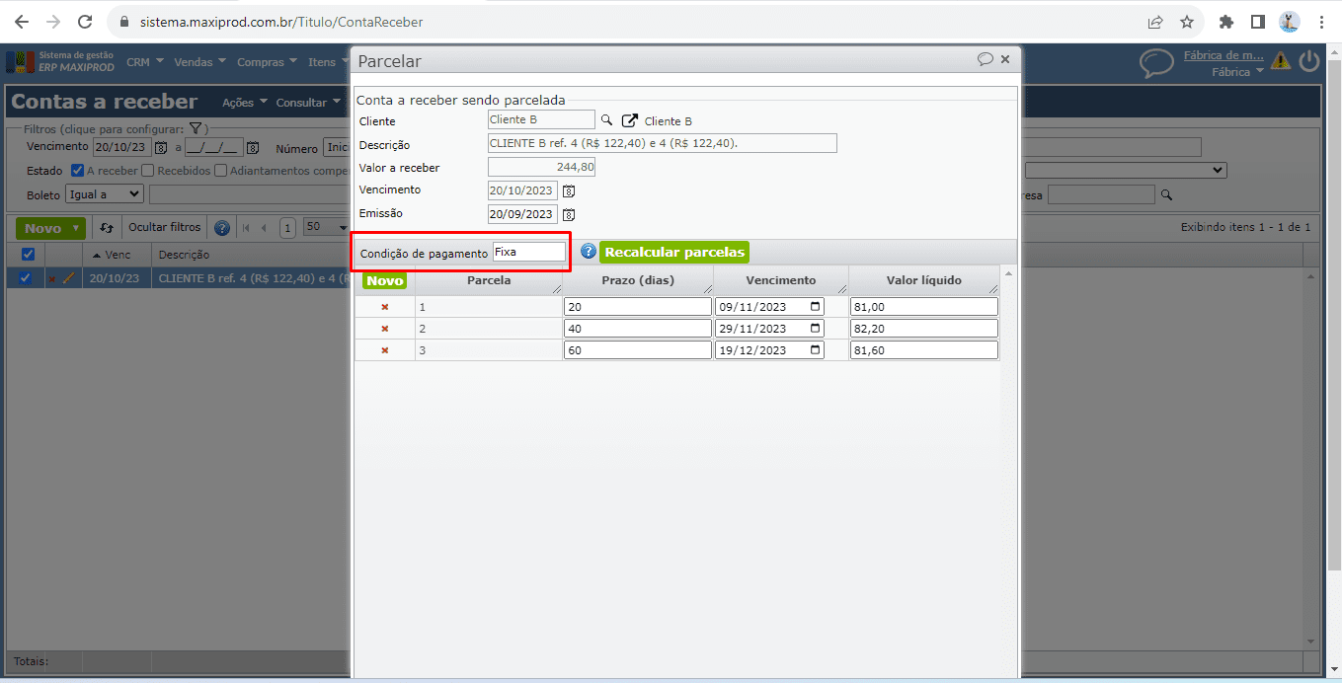Click the search magnifier at the right filter field
This screenshot has width=1342, height=683.
[1166, 195]
